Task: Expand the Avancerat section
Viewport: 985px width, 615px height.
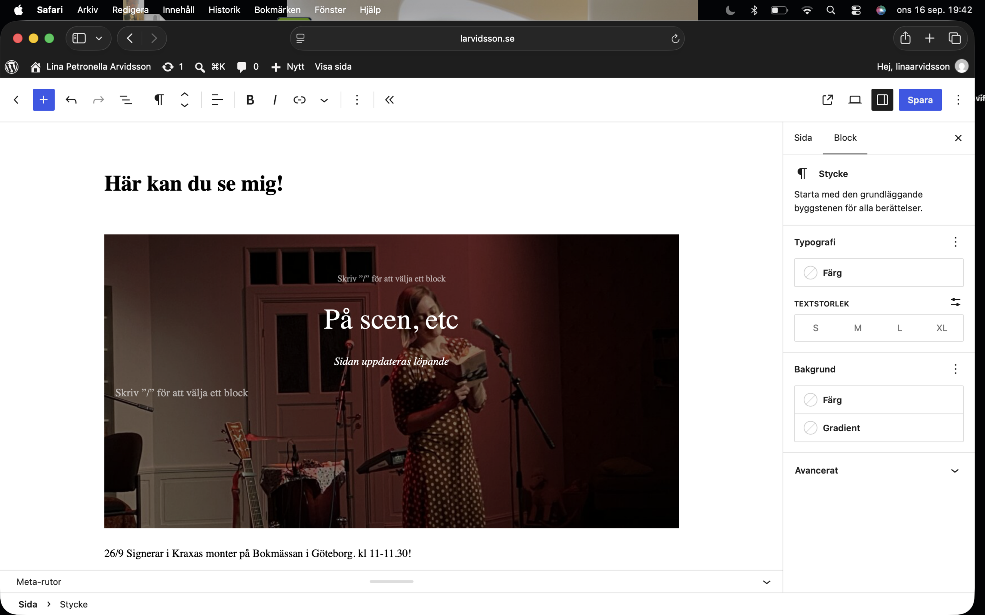Action: tap(879, 470)
